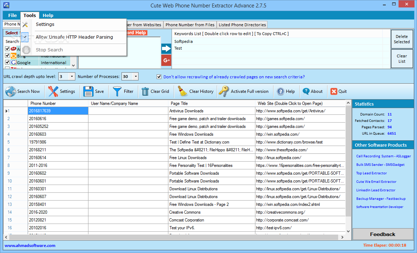The height and width of the screenshot is (253, 417).
Task: Click the Save floppy disk icon
Action: [88, 91]
